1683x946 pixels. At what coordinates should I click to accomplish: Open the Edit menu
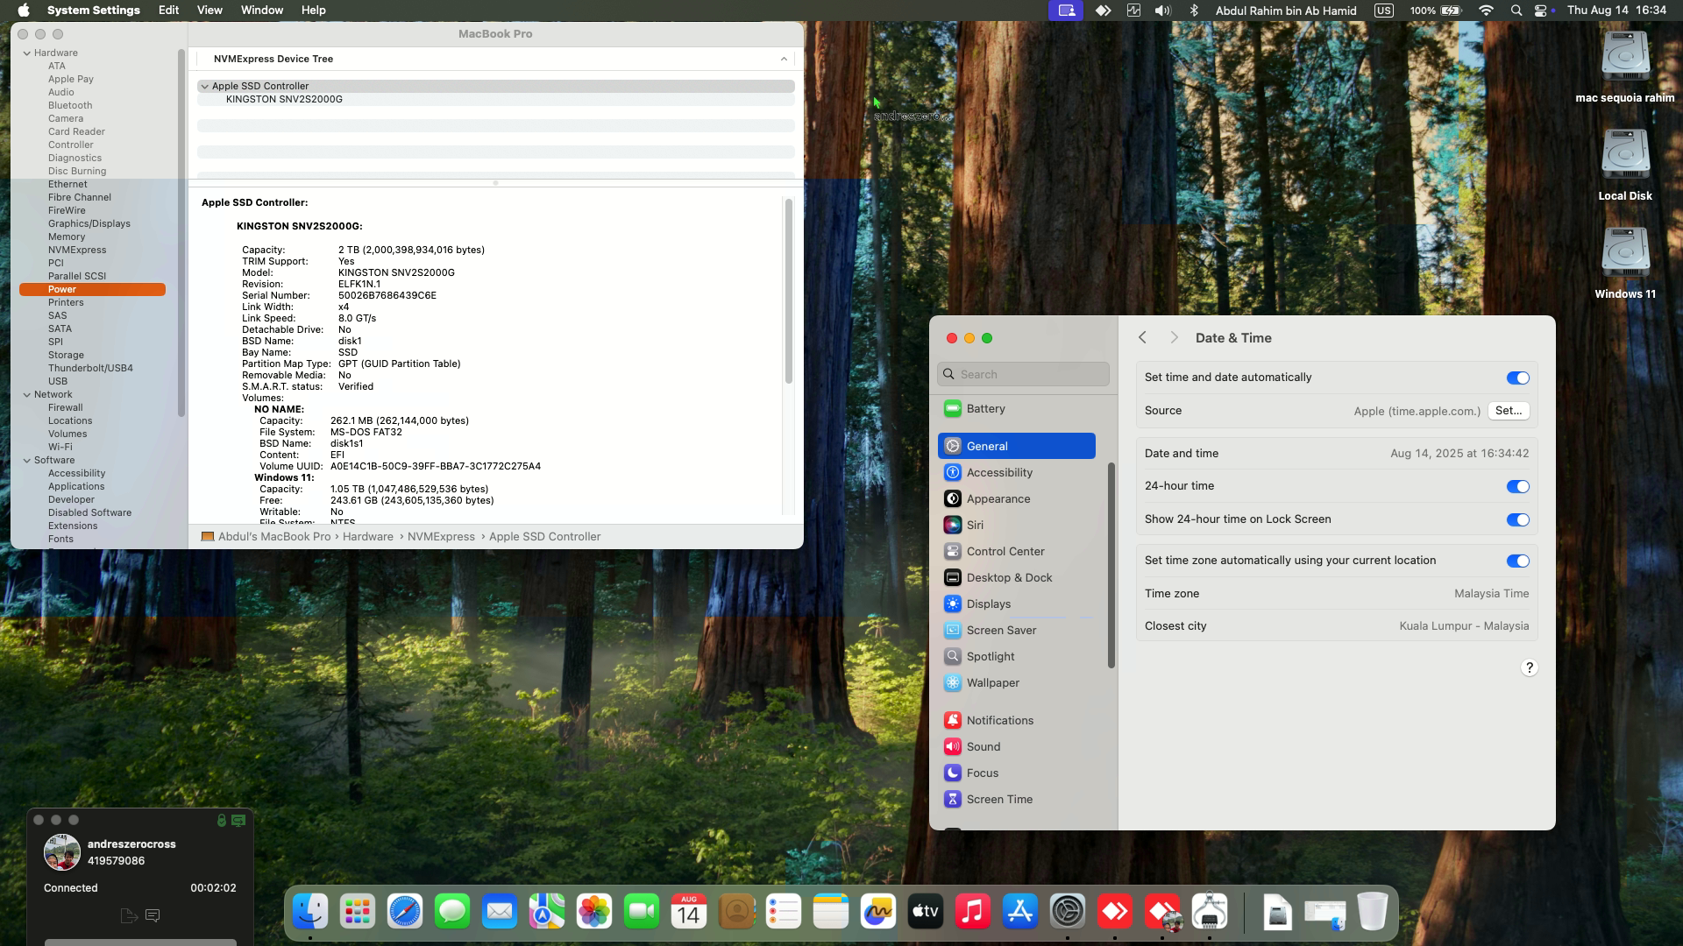point(168,11)
